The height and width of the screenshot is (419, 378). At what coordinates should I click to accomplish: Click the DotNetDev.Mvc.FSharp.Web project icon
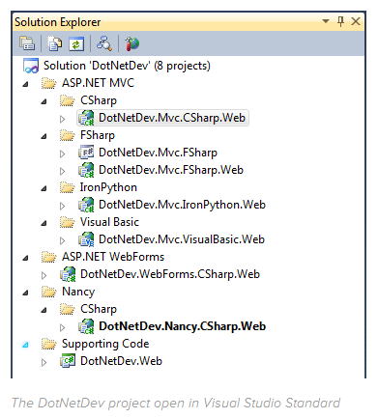pyautogui.click(x=86, y=170)
